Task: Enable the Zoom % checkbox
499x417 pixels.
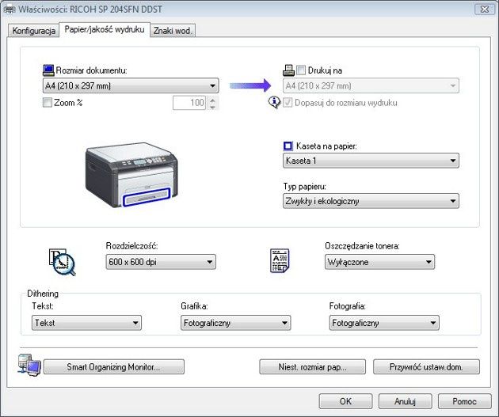Action: click(x=48, y=103)
